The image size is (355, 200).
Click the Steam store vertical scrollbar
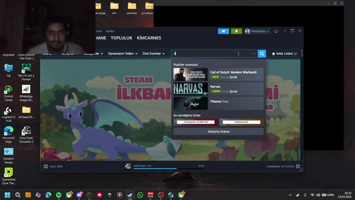tap(302, 54)
